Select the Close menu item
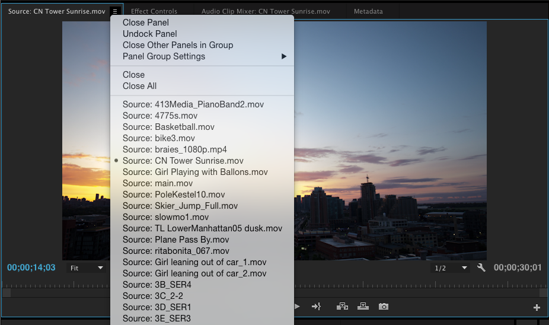Viewport: 549px width, 325px height. (202, 75)
